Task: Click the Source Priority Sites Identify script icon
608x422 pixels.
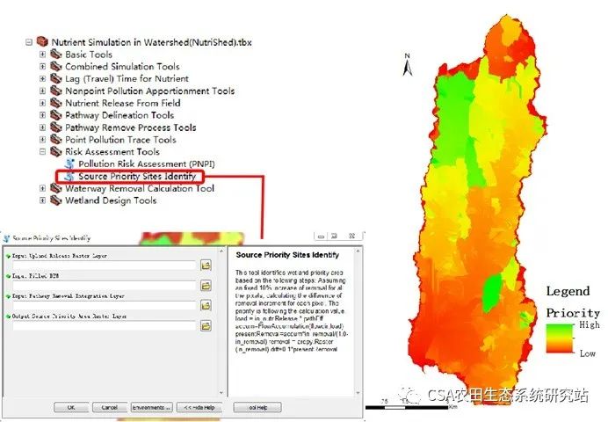Action: pyautogui.click(x=70, y=176)
